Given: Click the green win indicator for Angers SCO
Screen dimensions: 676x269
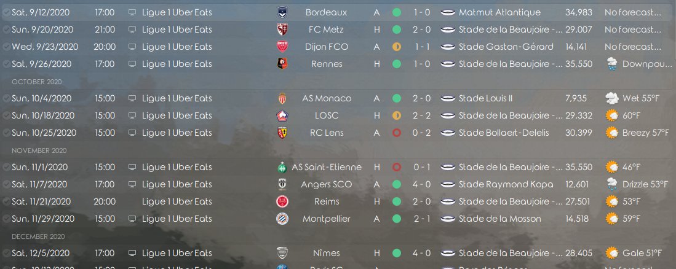Looking at the screenshot, I should click(x=397, y=185).
